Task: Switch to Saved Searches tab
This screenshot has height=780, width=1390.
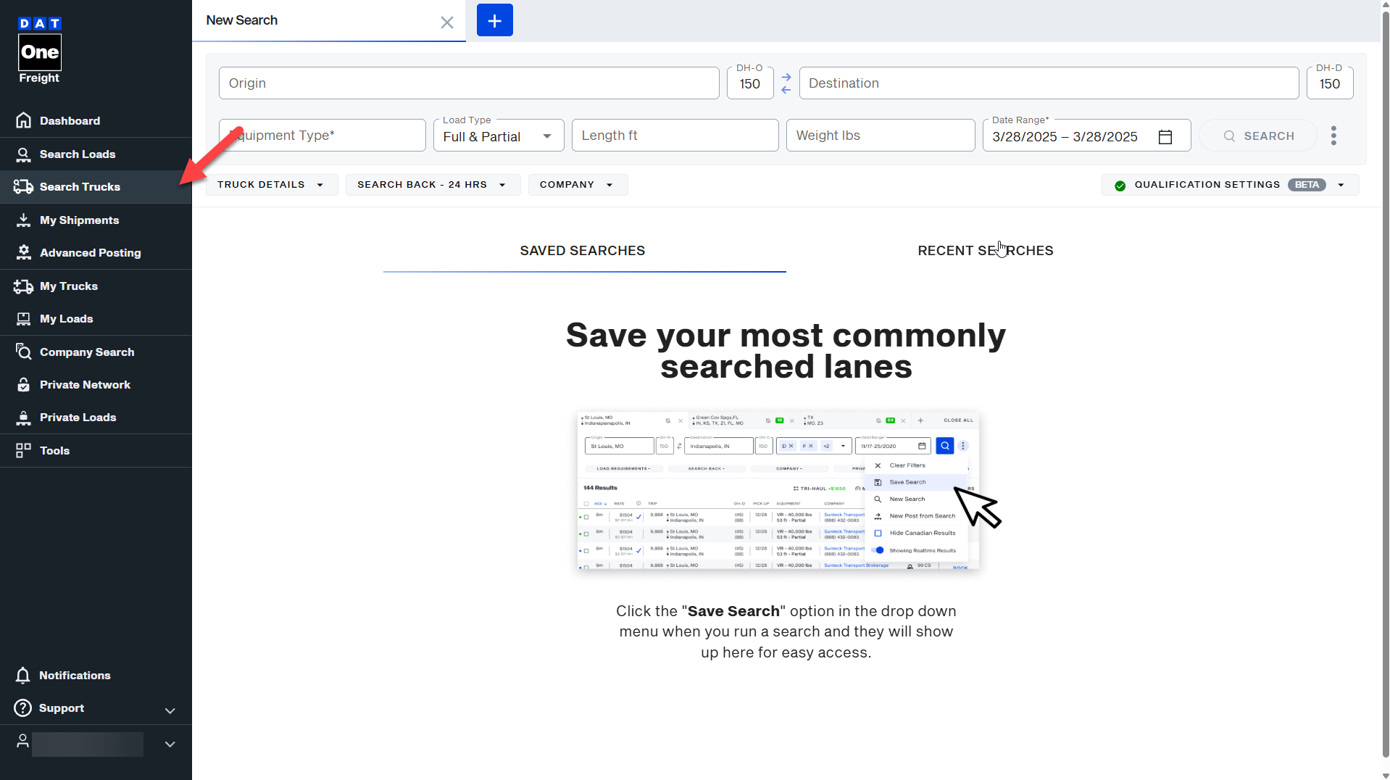Action: (x=584, y=251)
